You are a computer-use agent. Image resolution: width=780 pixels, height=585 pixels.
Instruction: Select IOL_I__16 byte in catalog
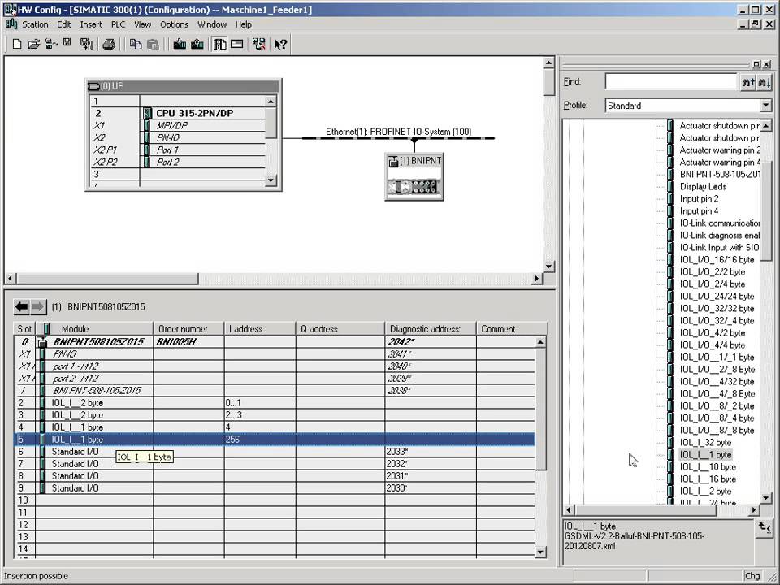[708, 479]
